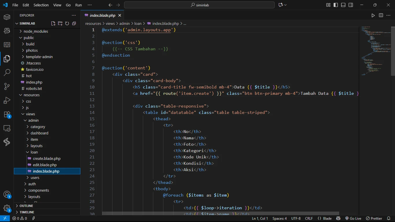Toggle the primary side bar visibility
This screenshot has width=395, height=222.
[336, 5]
